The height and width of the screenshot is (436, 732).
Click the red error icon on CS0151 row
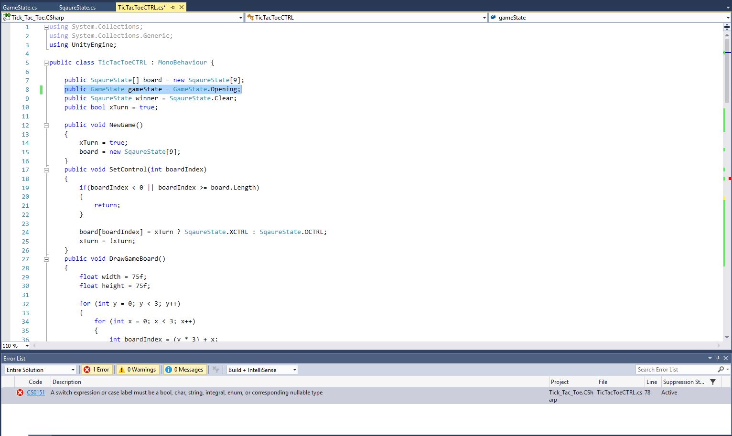pyautogui.click(x=20, y=393)
